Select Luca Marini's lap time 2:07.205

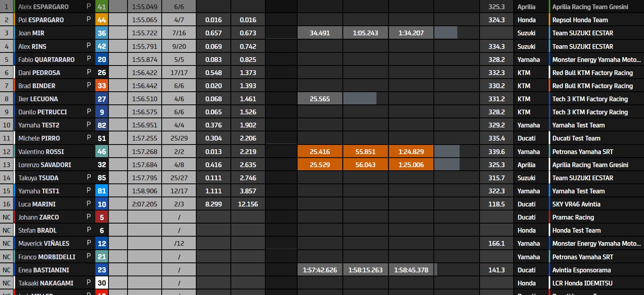145,204
